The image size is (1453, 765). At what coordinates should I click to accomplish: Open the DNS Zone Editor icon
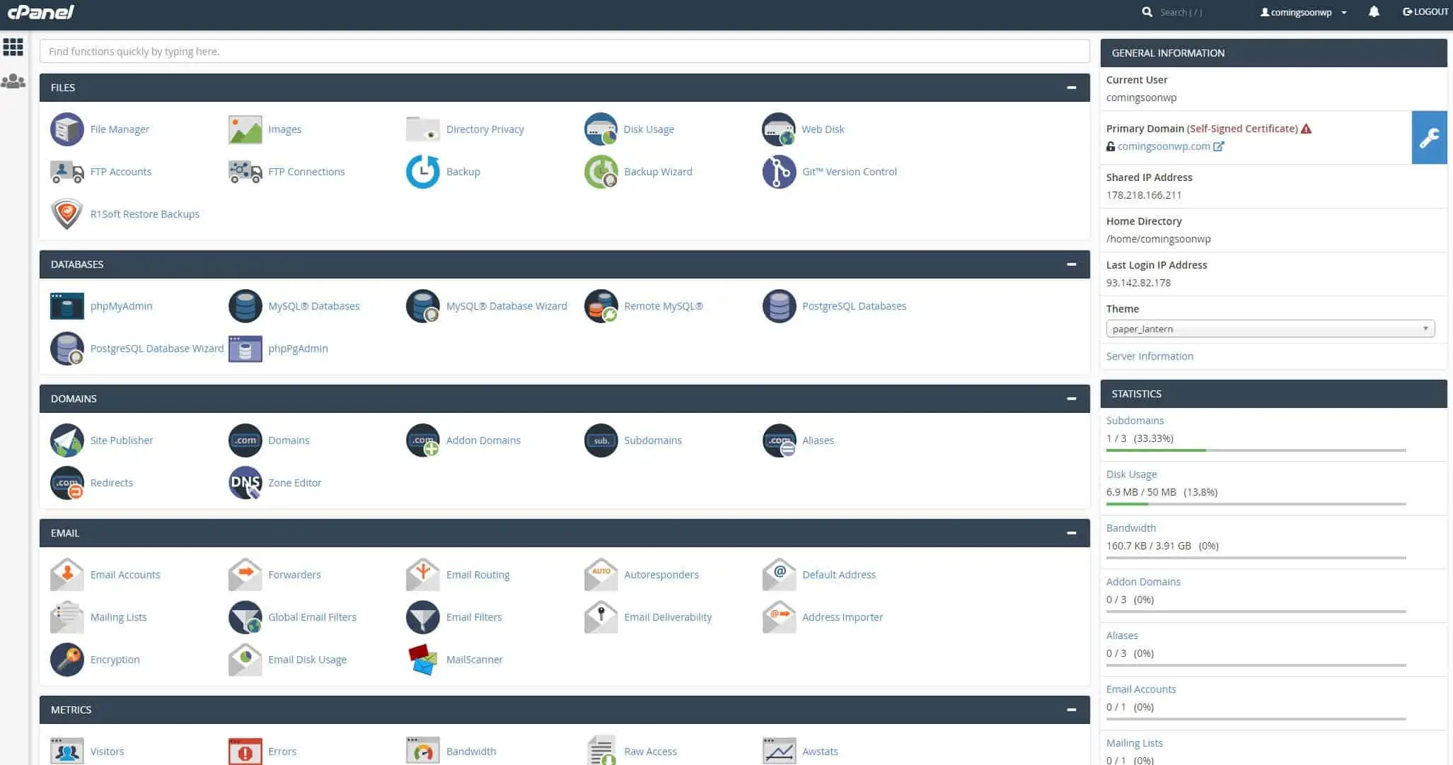click(245, 483)
